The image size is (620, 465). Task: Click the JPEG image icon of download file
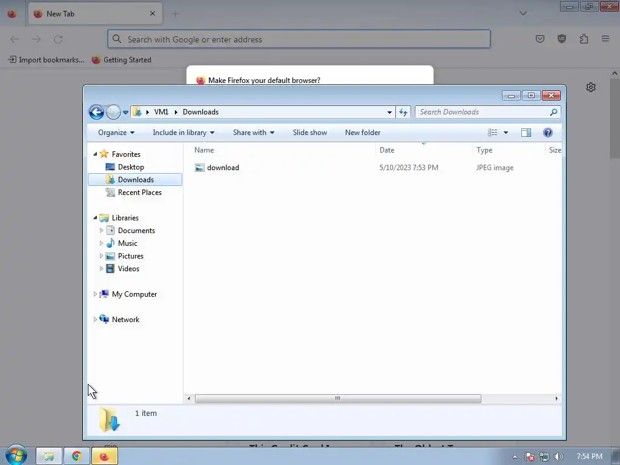[200, 168]
